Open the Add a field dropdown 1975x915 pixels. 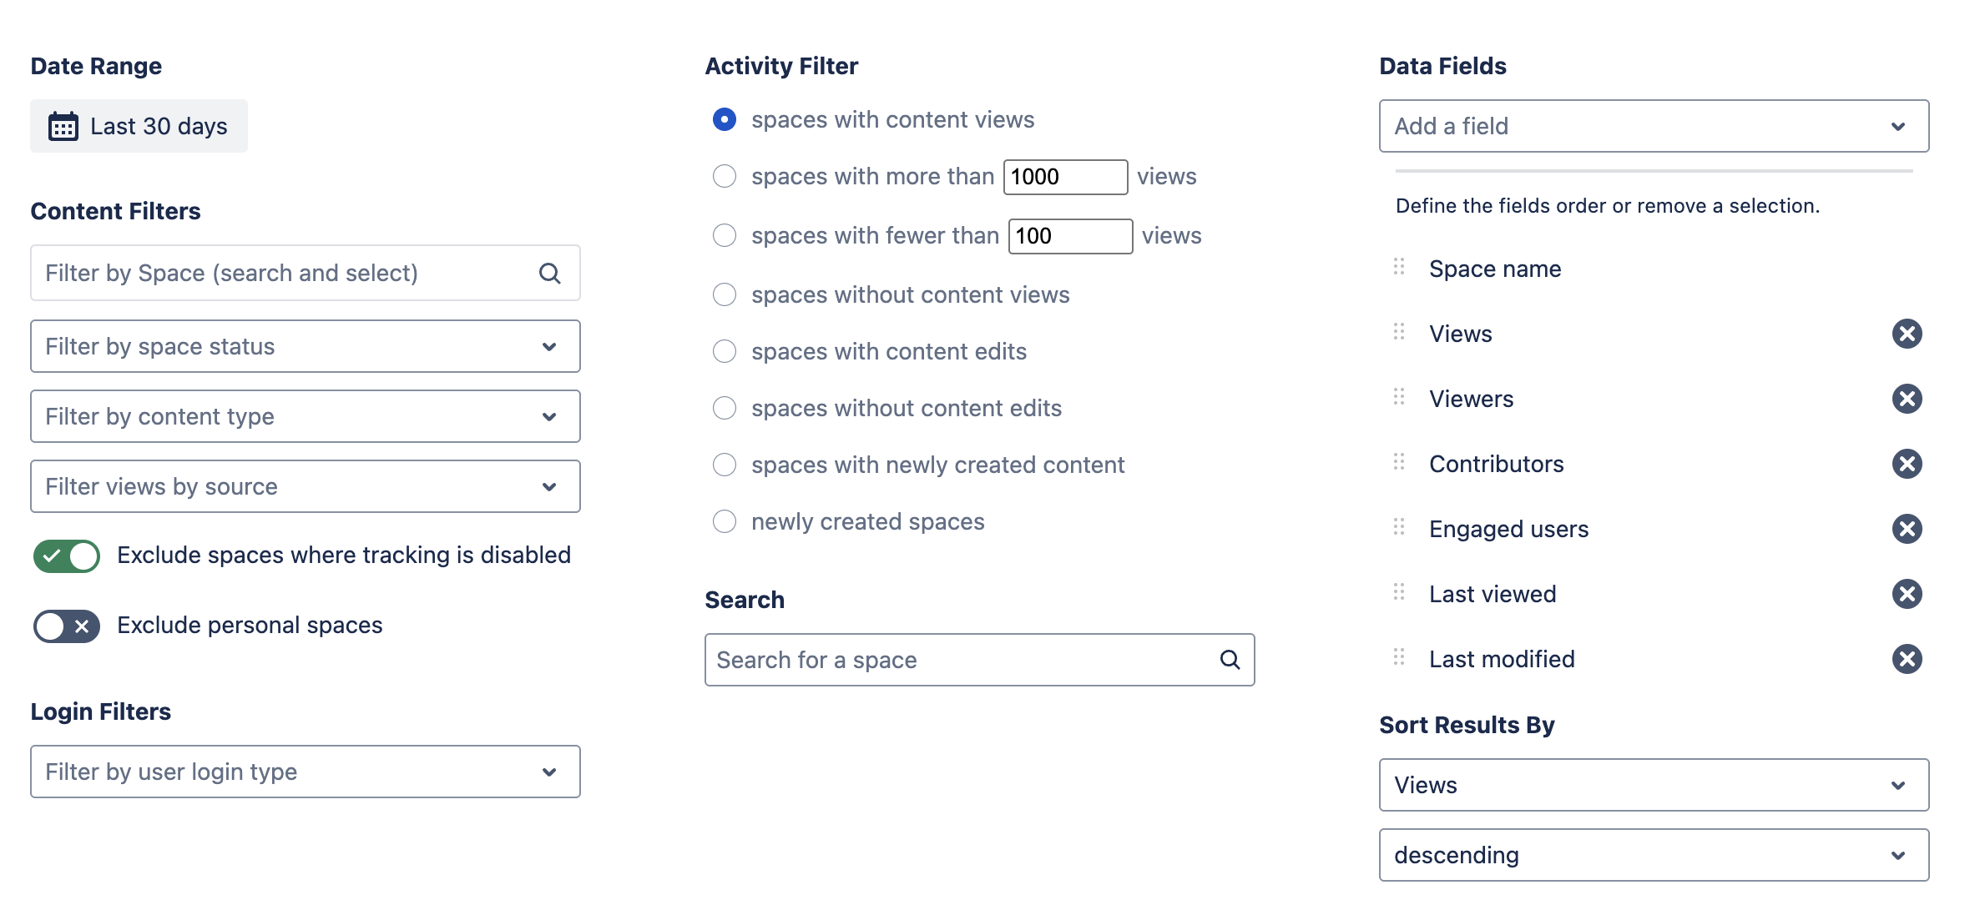tap(1653, 126)
